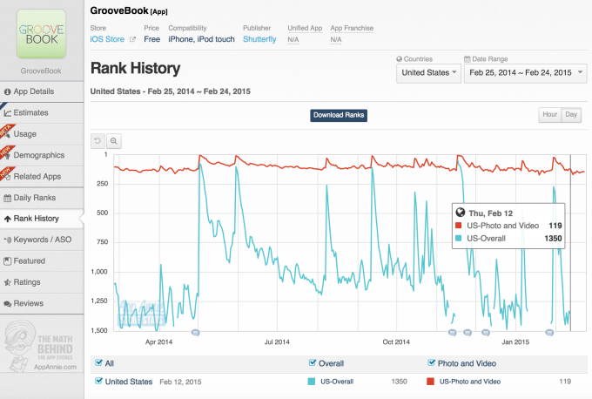The width and height of the screenshot is (592, 399).
Task: Click the 'iPhone, iPod touch' compatibility text
Action: coord(201,39)
